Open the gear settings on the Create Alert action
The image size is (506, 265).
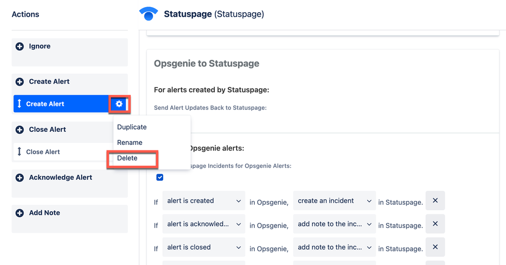(119, 104)
